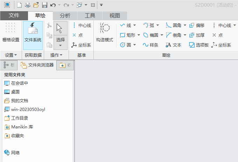Viewport: 238px width, 162px height.
Task: Click the 文件系统 import icon
Action: [x=33, y=35]
